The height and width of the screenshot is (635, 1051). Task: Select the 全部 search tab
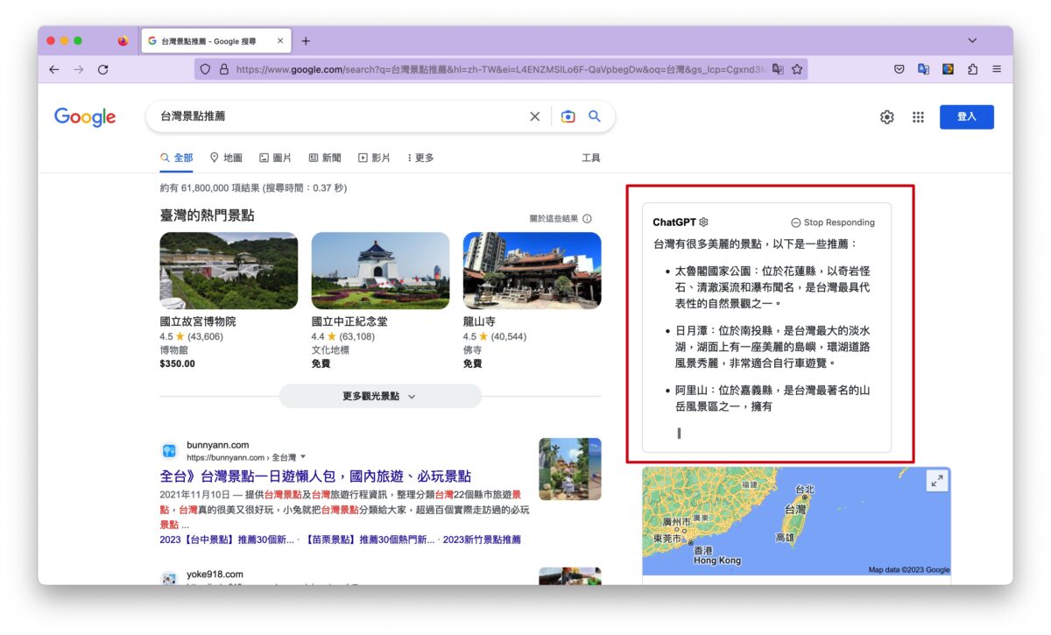point(176,158)
